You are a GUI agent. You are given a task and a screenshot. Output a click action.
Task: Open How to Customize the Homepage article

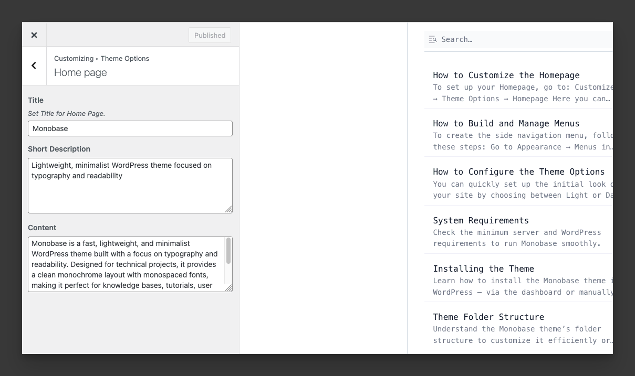click(x=506, y=76)
